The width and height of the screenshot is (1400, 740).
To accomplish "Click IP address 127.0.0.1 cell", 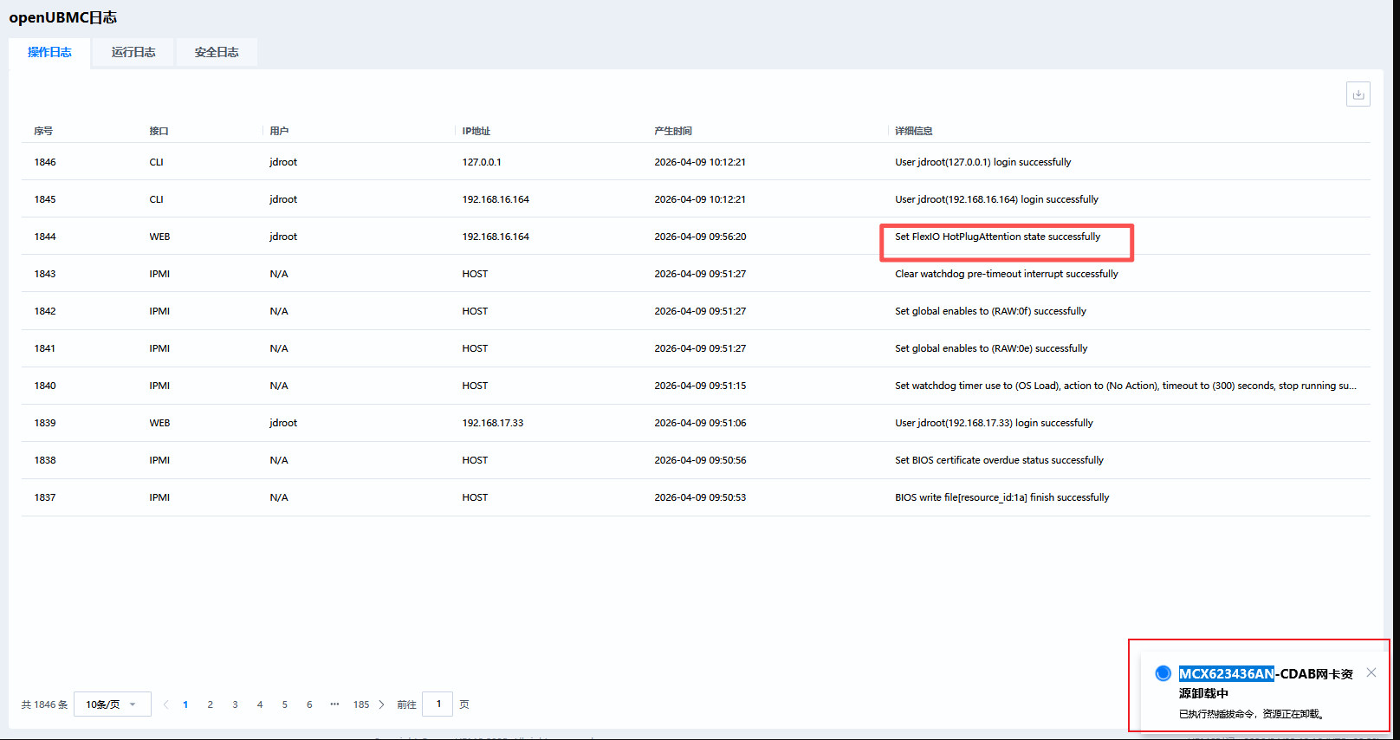I will pyautogui.click(x=482, y=162).
